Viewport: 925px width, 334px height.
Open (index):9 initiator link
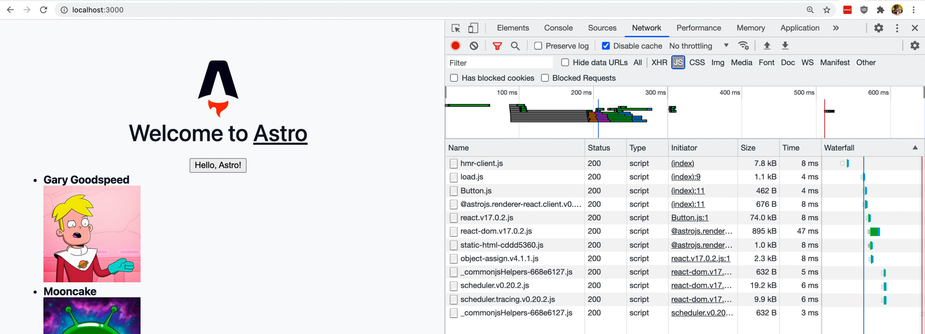coord(685,177)
